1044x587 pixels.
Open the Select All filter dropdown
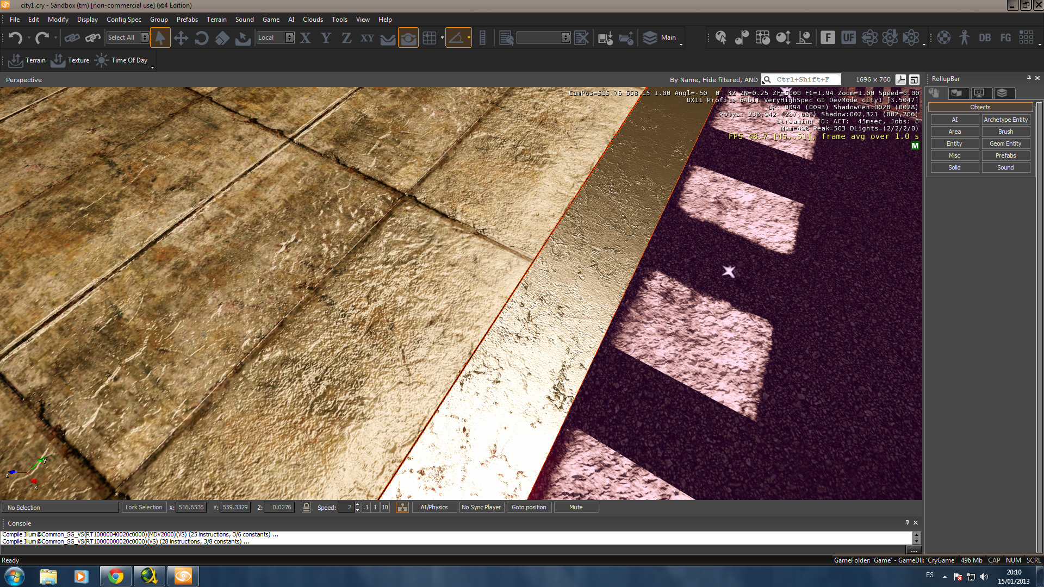(145, 38)
